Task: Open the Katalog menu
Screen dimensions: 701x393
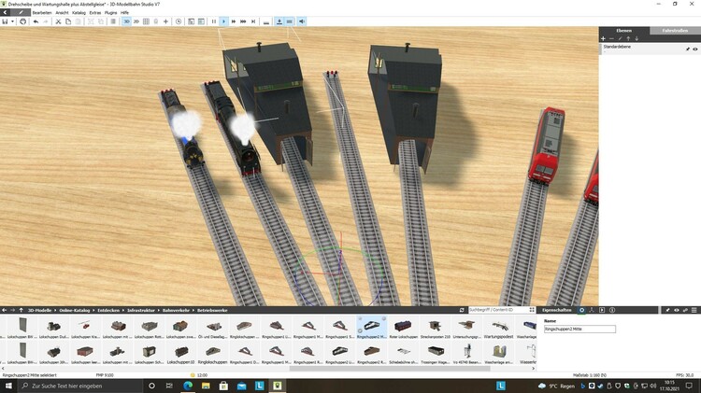Action: (79, 12)
